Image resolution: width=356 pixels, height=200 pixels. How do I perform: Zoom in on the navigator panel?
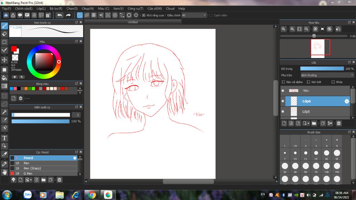coord(292,29)
